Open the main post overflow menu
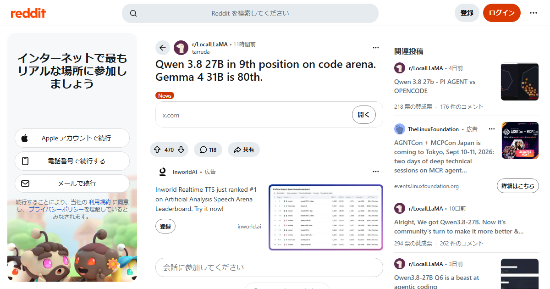The width and height of the screenshot is (550, 289). pyautogui.click(x=376, y=48)
